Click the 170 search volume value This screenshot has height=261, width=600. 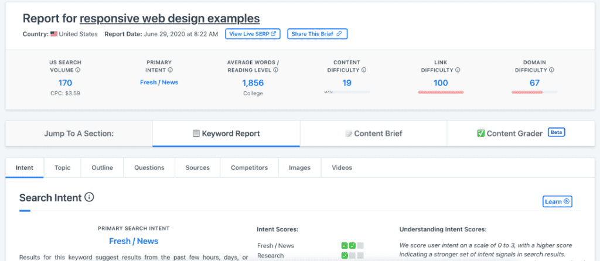click(65, 83)
